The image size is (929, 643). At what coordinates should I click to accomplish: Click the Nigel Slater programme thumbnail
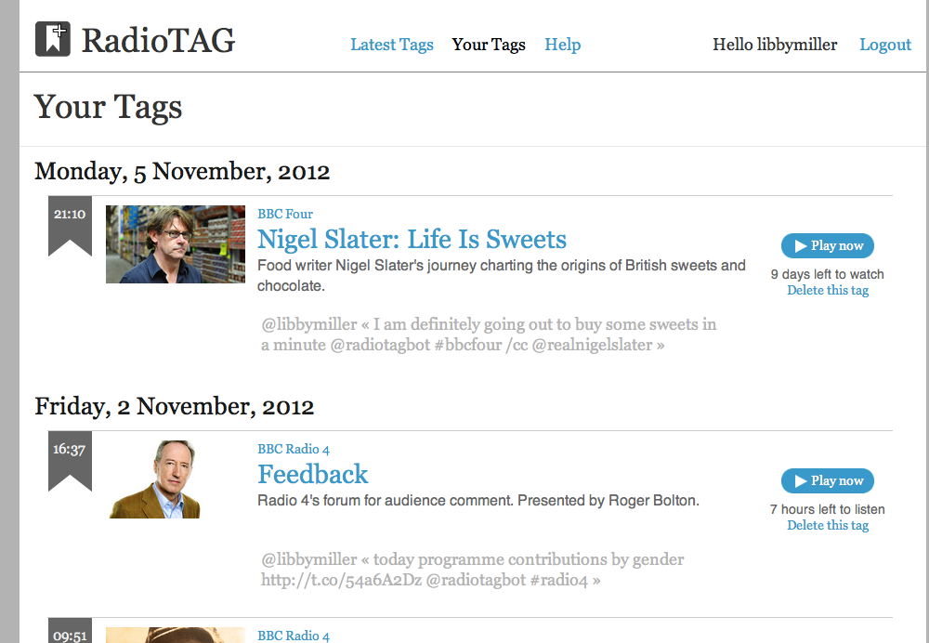click(175, 244)
